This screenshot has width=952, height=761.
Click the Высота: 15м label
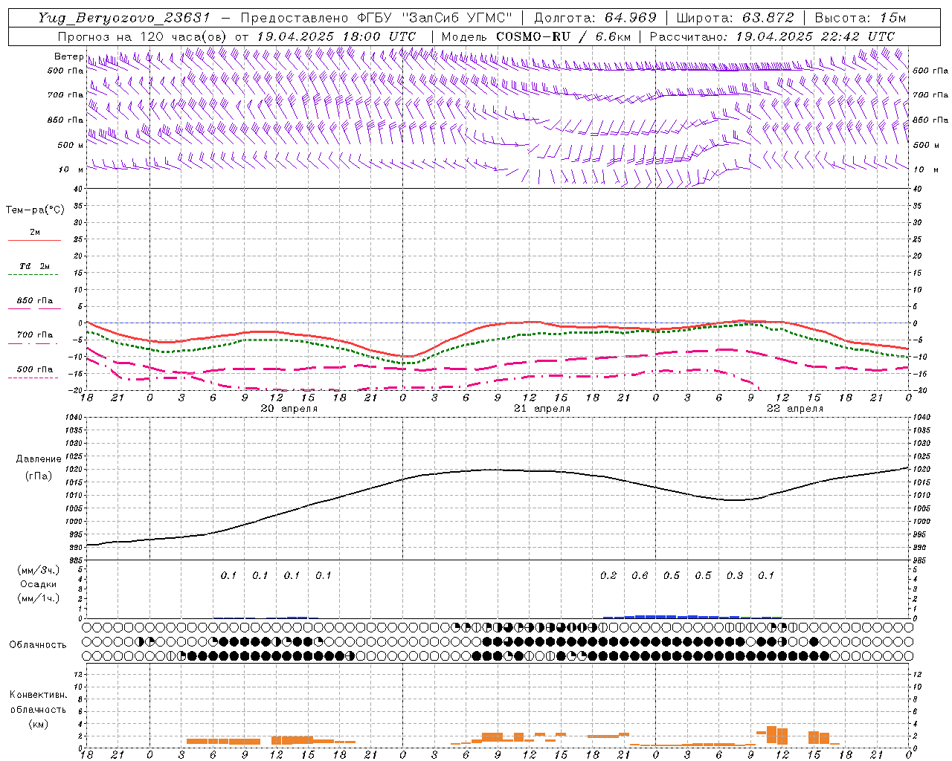(x=861, y=18)
